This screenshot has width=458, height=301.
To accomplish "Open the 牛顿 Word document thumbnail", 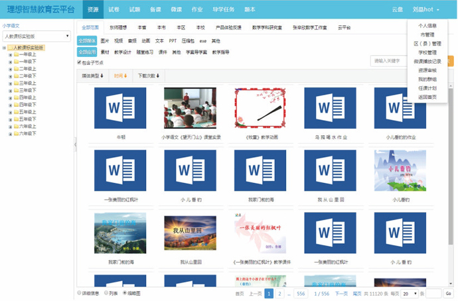I will click(120, 108).
